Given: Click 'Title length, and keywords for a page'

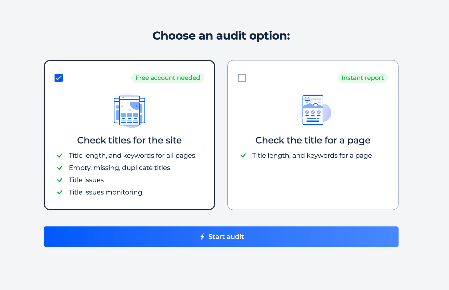Looking at the screenshot, I should pos(312,155).
